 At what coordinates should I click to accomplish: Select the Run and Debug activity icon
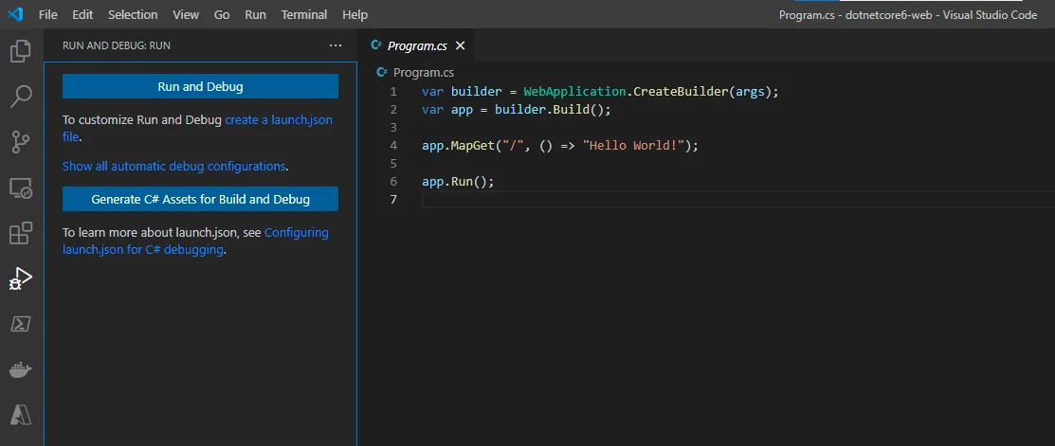tap(21, 278)
